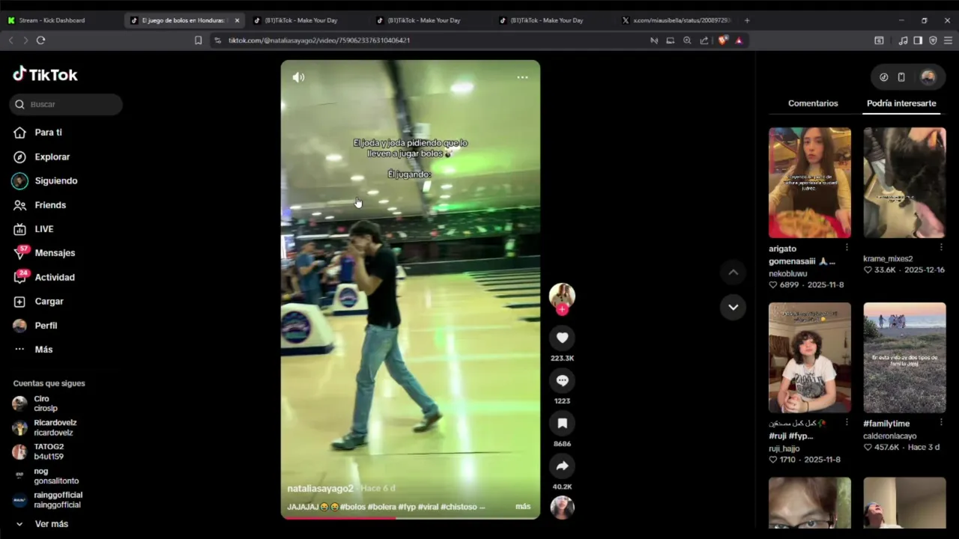The width and height of the screenshot is (959, 539).
Task: Mute the video with speaker icon
Action: point(298,77)
